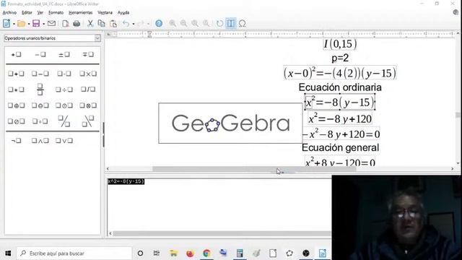
Task: Open Firefox from the taskbar
Action: pyautogui.click(x=190, y=253)
